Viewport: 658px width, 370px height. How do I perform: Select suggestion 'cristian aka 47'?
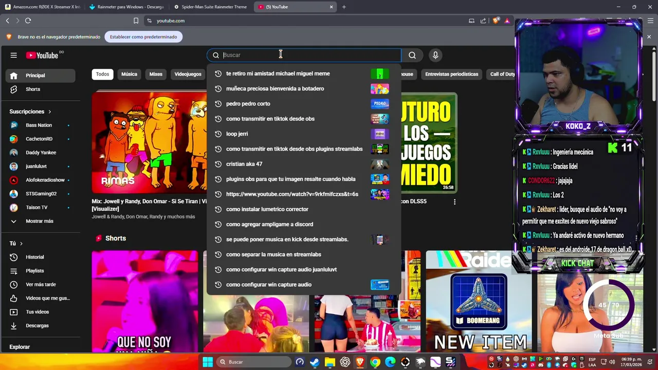304,164
